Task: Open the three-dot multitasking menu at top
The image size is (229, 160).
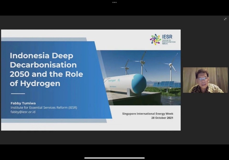Action: coord(114,2)
